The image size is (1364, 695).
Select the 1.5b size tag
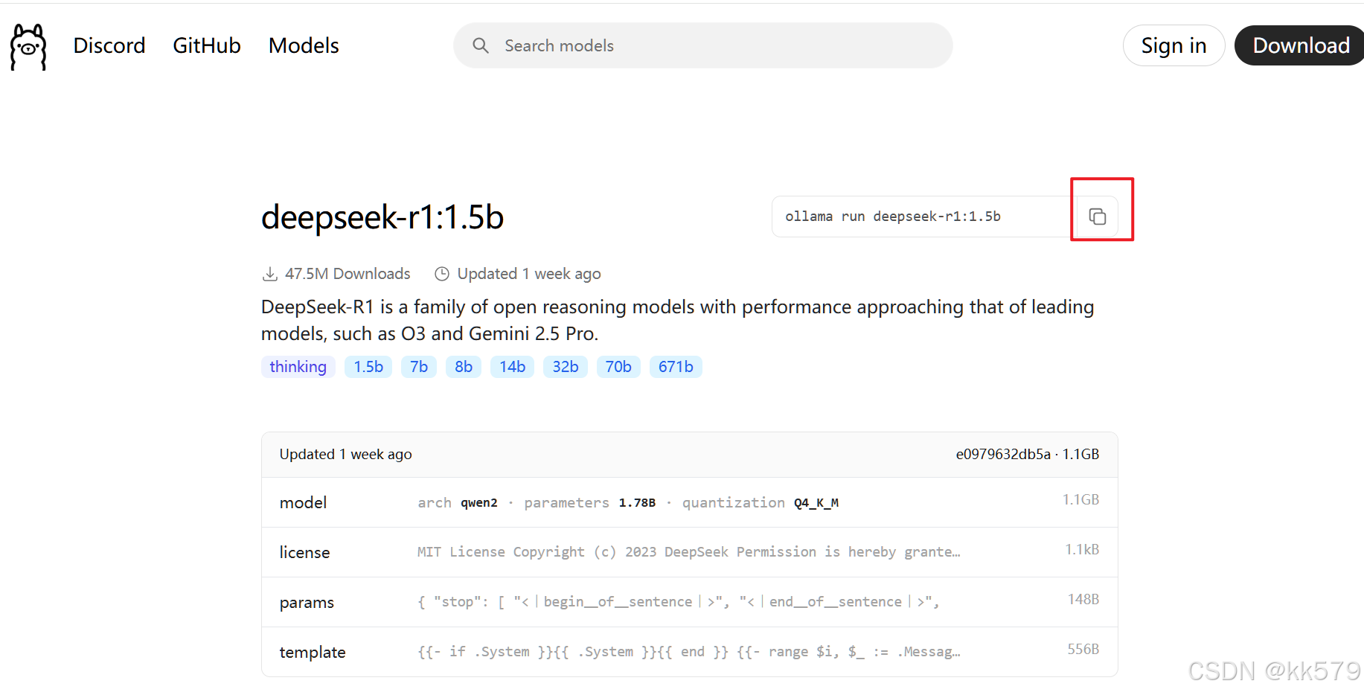click(x=368, y=367)
